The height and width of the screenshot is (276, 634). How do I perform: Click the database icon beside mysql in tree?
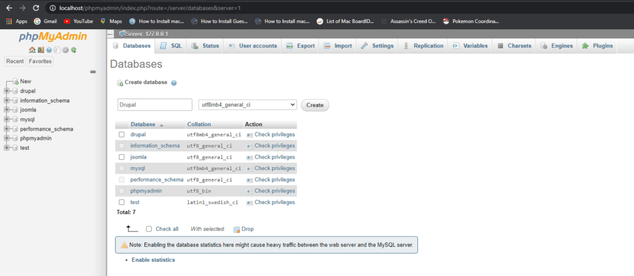point(15,119)
